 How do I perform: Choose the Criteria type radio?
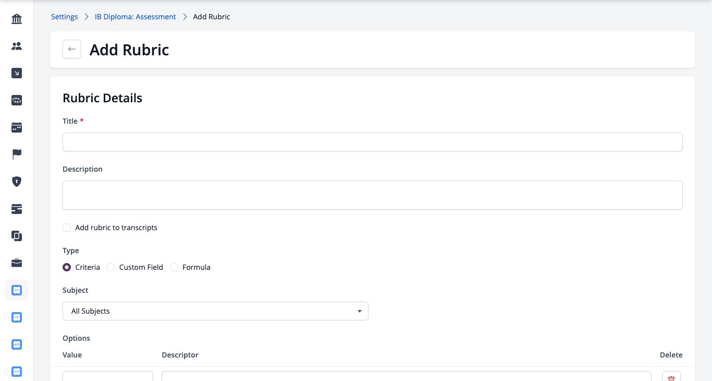tap(67, 267)
